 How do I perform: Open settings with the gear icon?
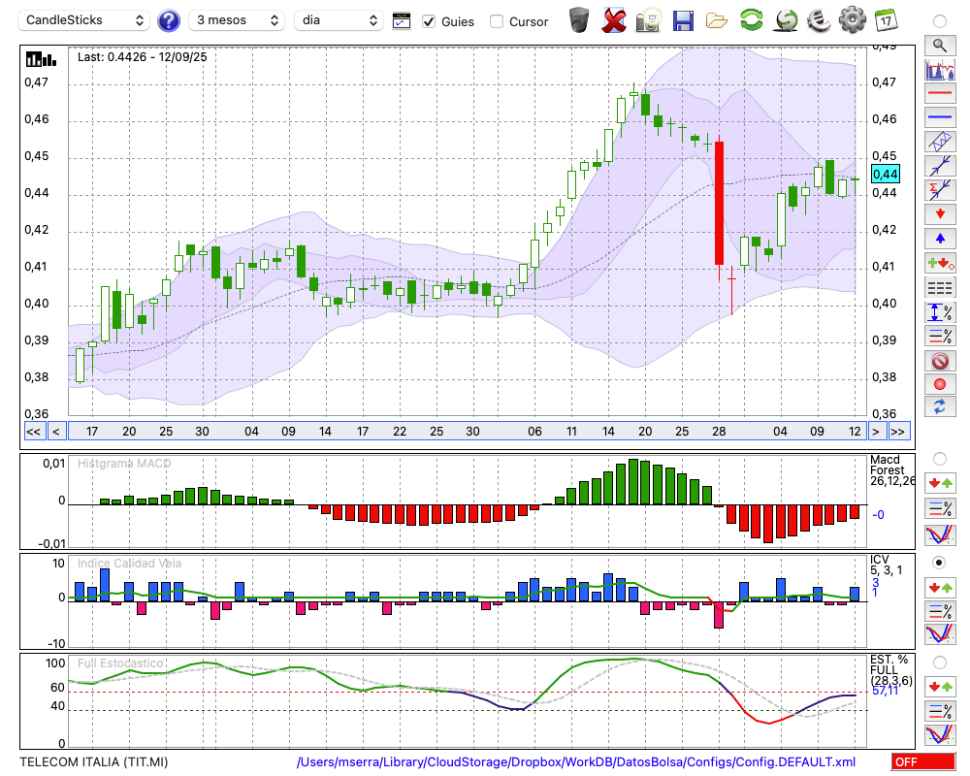[x=853, y=20]
